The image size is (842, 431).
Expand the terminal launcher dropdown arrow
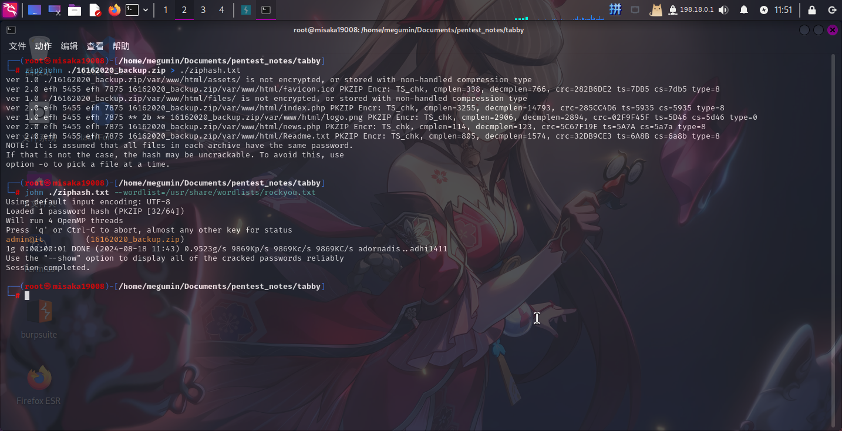pos(146,10)
